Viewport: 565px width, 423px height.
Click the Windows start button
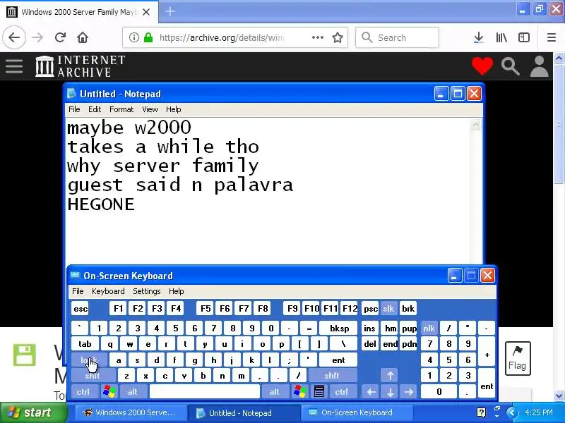[34, 412]
